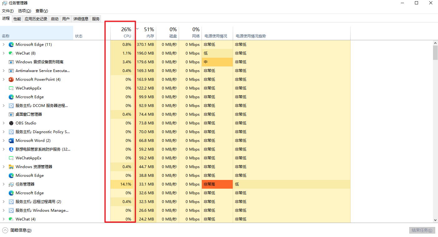
Task: Click the Microsoft Word (2) icon
Action: click(x=11, y=141)
